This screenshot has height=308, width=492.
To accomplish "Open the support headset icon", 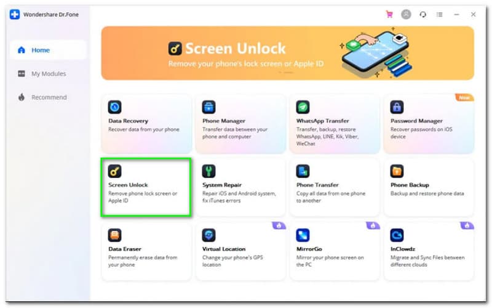I will pos(423,14).
